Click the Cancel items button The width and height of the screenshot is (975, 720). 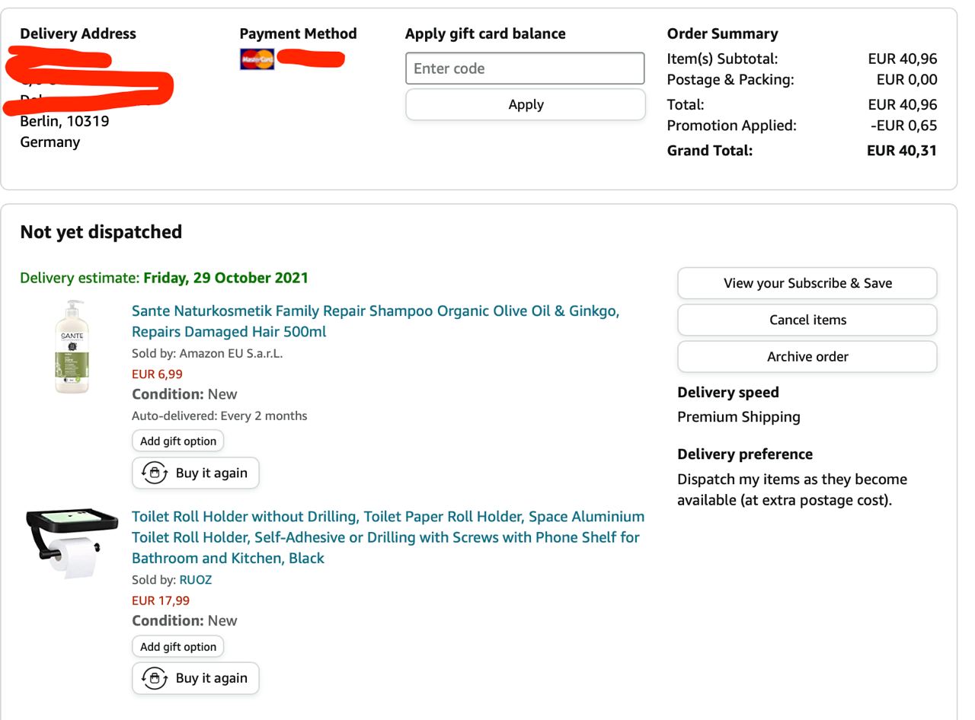coord(807,320)
